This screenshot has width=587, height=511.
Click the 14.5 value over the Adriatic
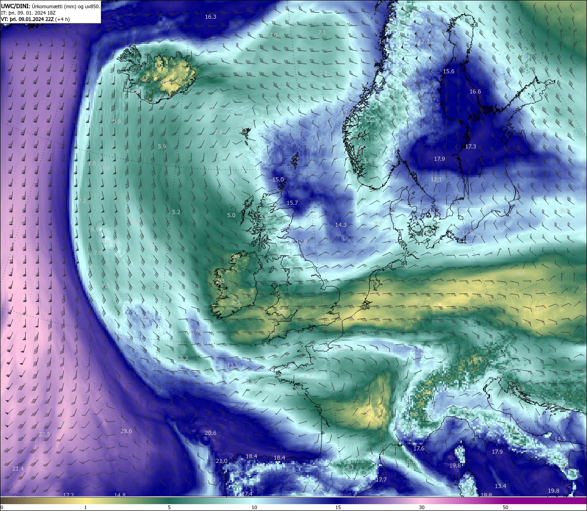(560, 439)
